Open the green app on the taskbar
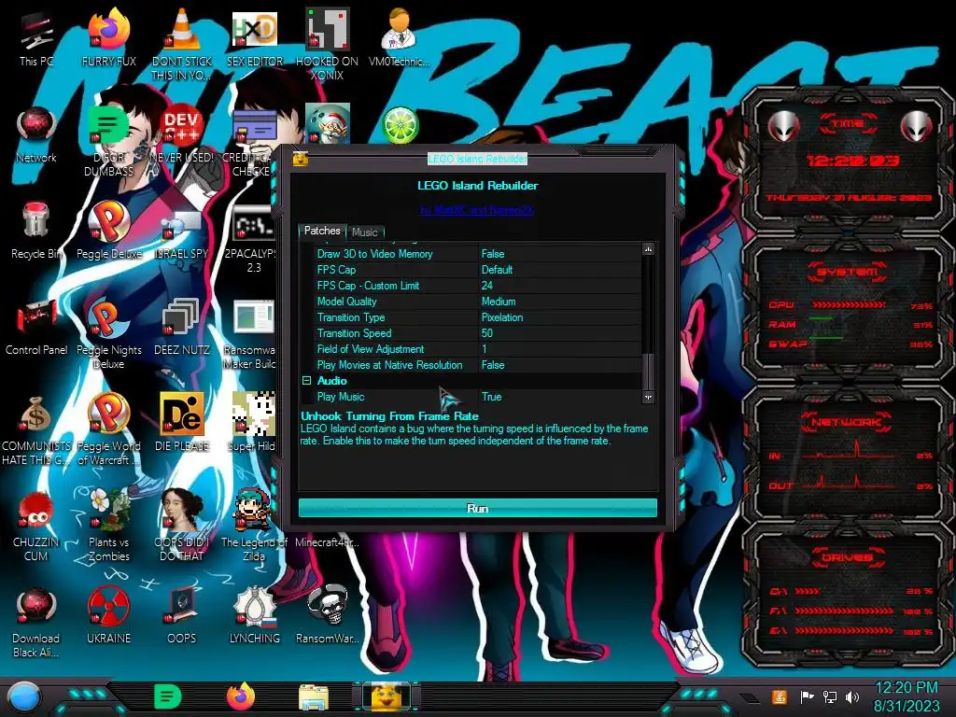This screenshot has height=717, width=956. tap(168, 696)
